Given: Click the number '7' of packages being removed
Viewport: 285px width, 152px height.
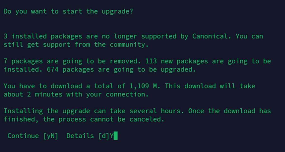Looking at the screenshot, I should pos(5,61).
